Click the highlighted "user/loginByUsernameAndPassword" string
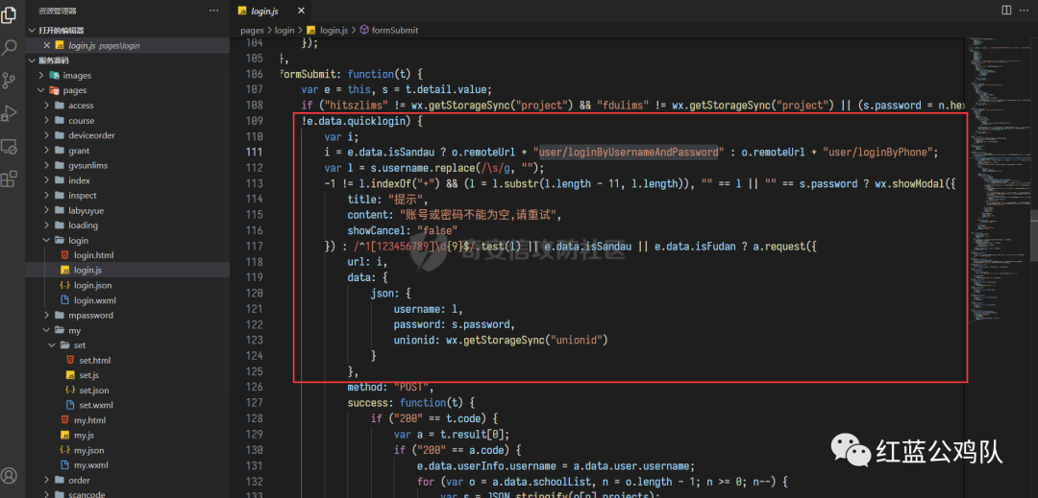The width and height of the screenshot is (1038, 498). pos(629,152)
